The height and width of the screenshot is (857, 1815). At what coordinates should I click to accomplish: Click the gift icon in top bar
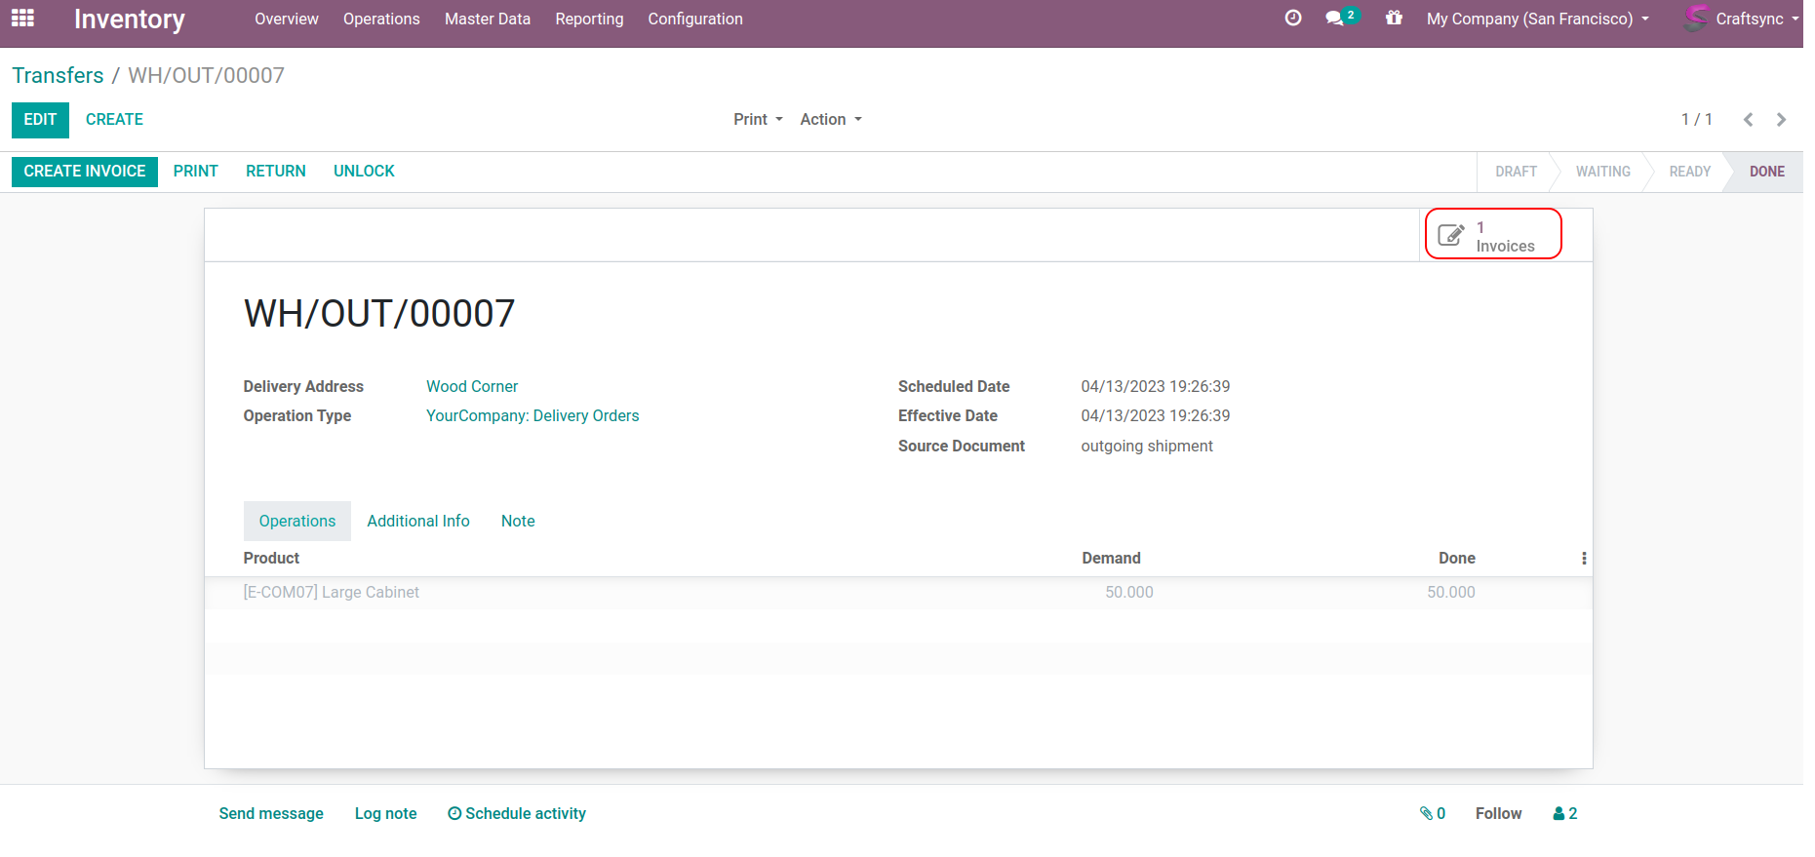[x=1394, y=19]
